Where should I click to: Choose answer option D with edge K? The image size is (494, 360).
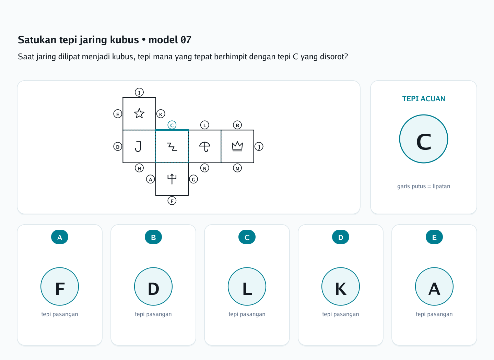[x=341, y=285]
